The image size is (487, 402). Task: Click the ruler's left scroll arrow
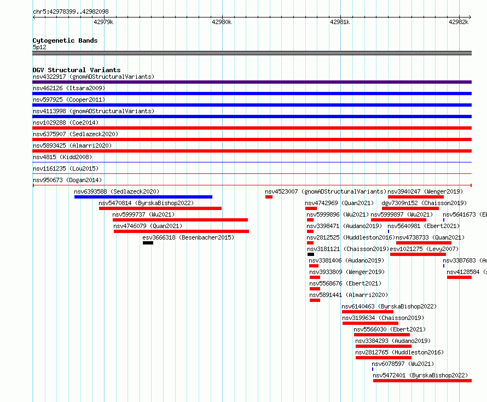click(34, 18)
